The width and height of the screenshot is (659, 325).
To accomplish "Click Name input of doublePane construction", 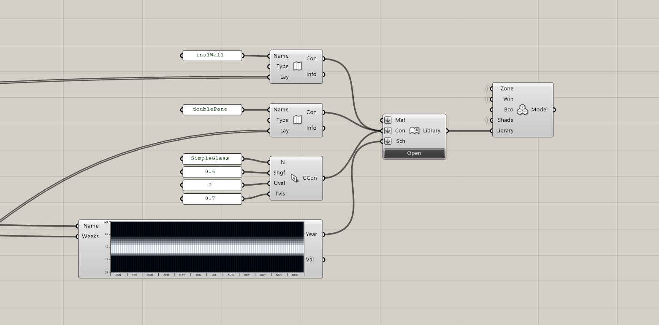I will click(x=281, y=109).
